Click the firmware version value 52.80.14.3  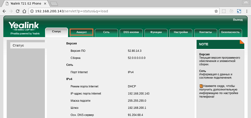[135, 51]
